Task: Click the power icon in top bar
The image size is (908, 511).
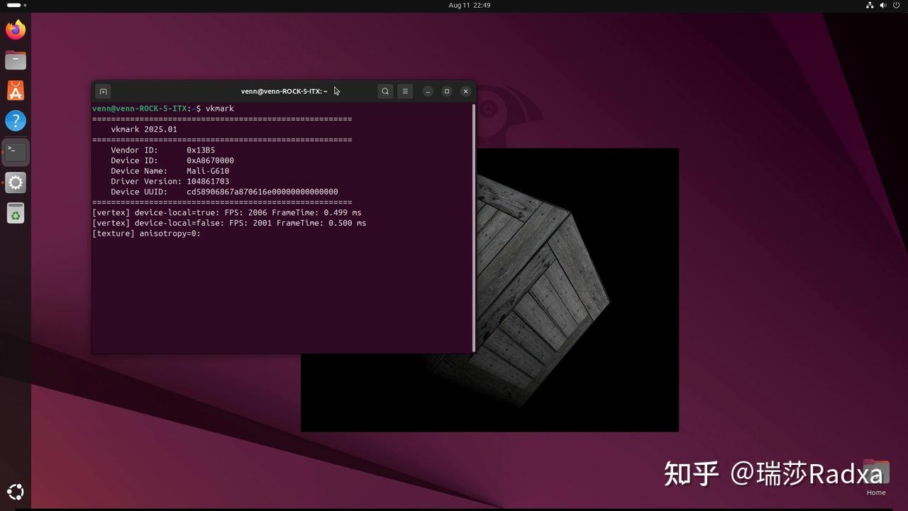Action: (896, 5)
